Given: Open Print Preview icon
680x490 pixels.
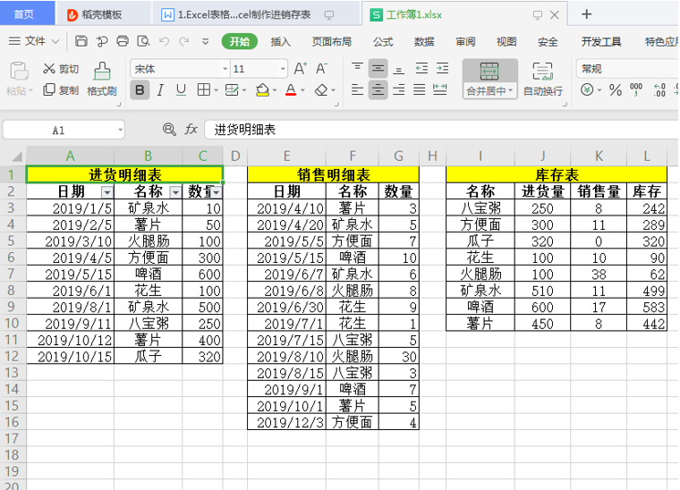Looking at the screenshot, I should pos(143,41).
